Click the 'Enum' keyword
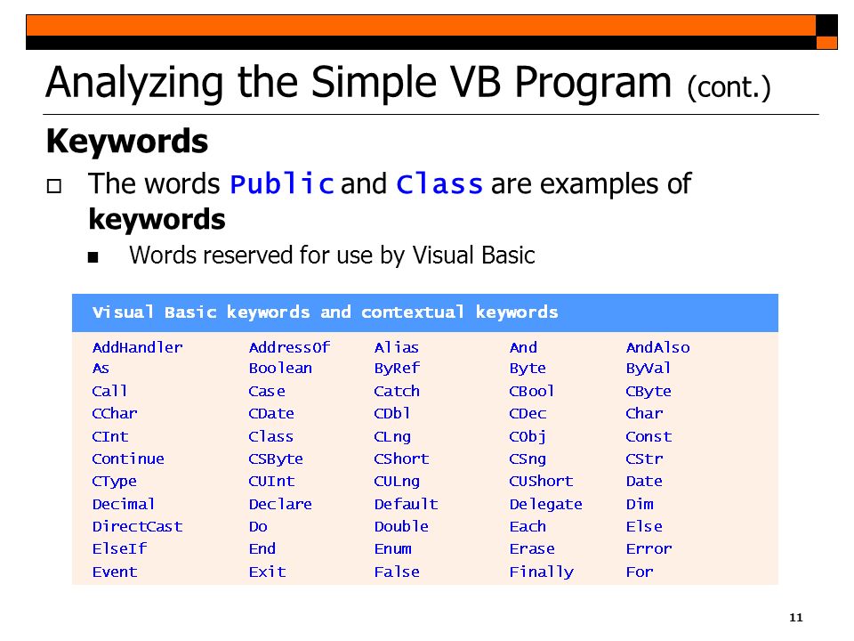Screen dimensions: 854x641 [x=392, y=549]
